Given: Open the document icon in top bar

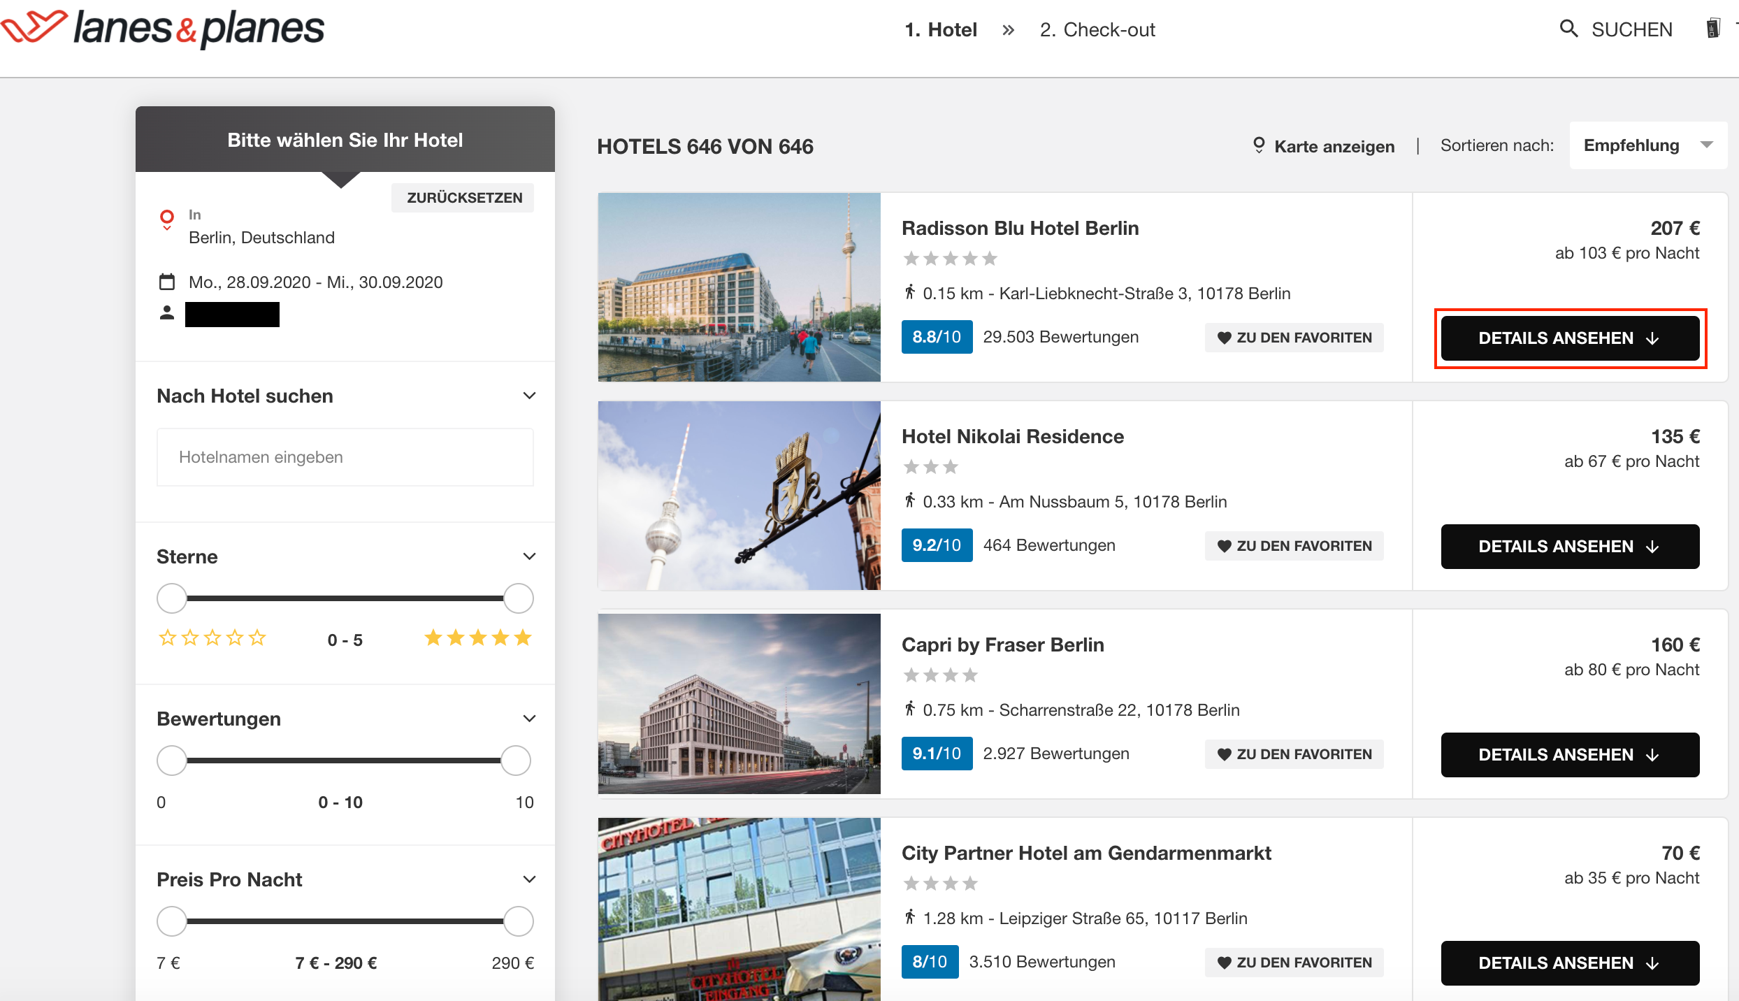Looking at the screenshot, I should 1712,29.
